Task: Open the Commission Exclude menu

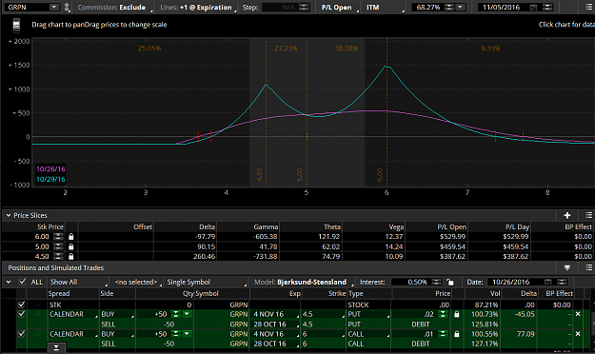Action: tap(113, 8)
